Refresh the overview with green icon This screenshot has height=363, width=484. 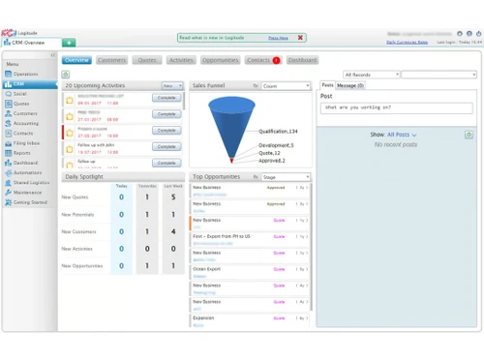tap(66, 75)
